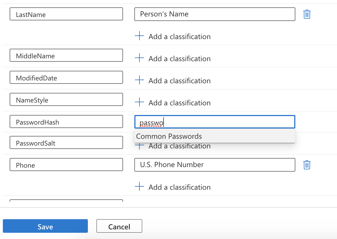Add a classification under LastName row
This screenshot has height=239, width=337.
pos(173,37)
